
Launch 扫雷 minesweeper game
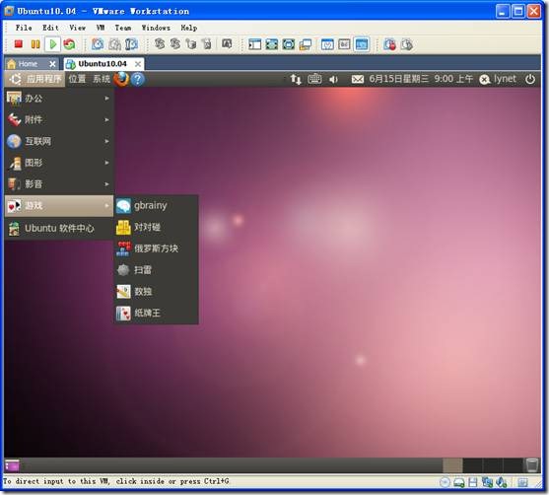point(156,270)
